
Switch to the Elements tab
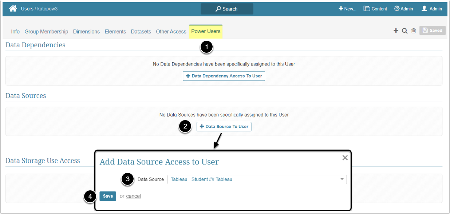(x=115, y=32)
